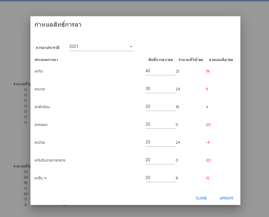The image size is (269, 217).
Task: Click remaining value 6 for ลาบวช
Action: pos(207,89)
